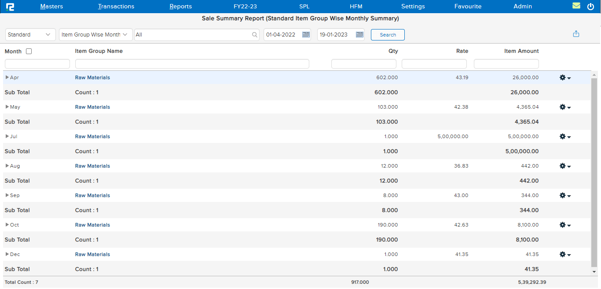601x289 pixels.
Task: Open the from-date calendar picker icon
Action: [306, 35]
